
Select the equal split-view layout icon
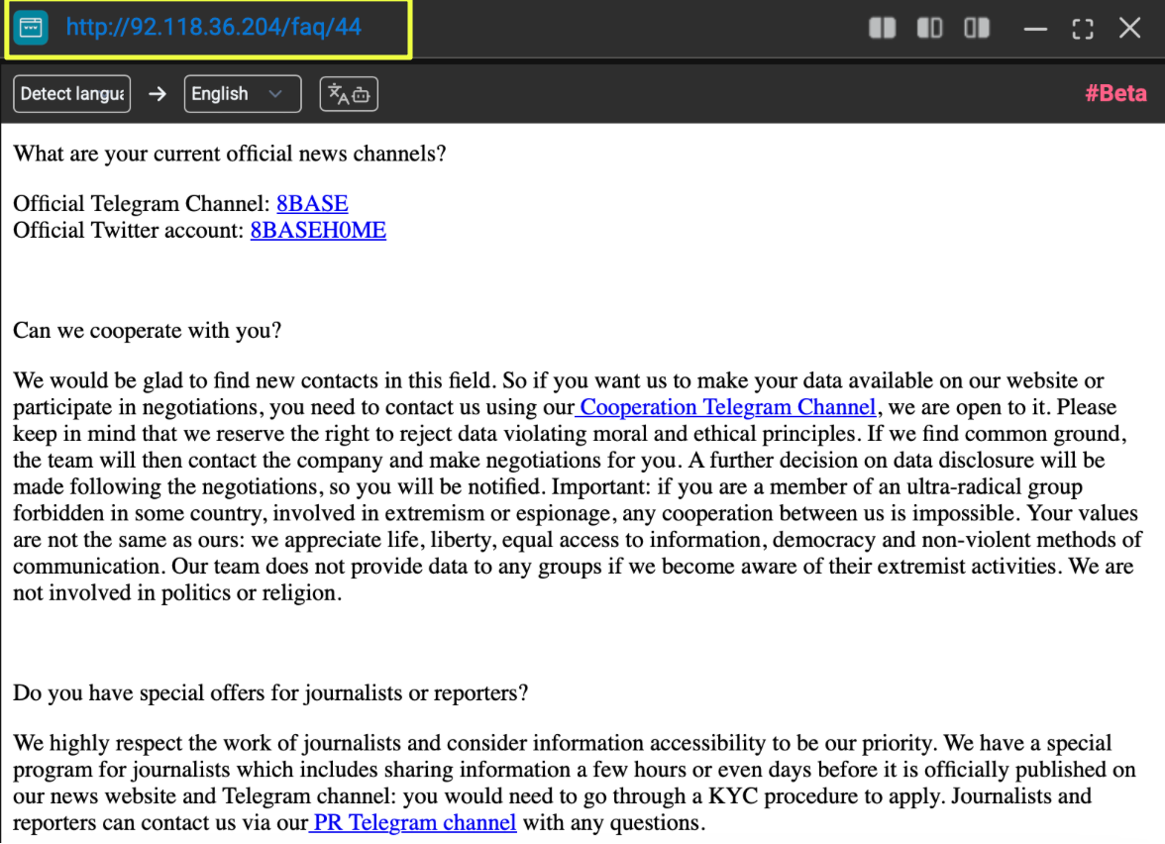tap(882, 28)
